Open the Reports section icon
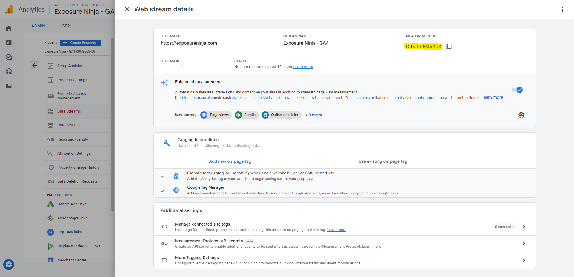 click(x=8, y=42)
